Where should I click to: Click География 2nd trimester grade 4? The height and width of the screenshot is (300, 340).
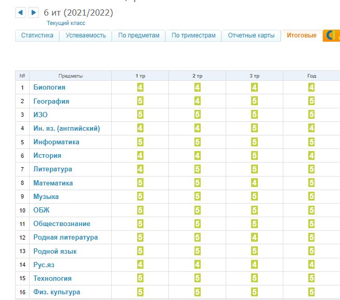(x=198, y=101)
